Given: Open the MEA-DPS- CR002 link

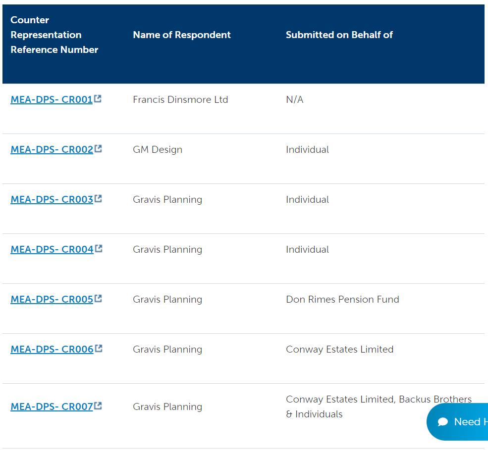Looking at the screenshot, I should tap(52, 149).
